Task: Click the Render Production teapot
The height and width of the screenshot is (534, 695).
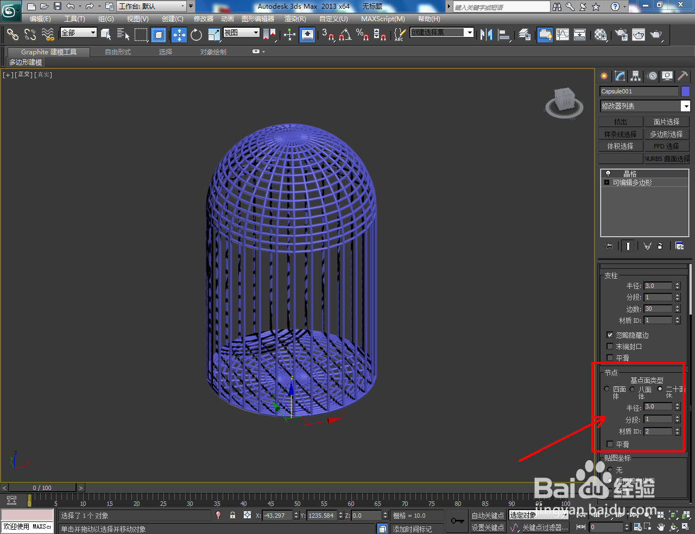Action: tap(656, 35)
